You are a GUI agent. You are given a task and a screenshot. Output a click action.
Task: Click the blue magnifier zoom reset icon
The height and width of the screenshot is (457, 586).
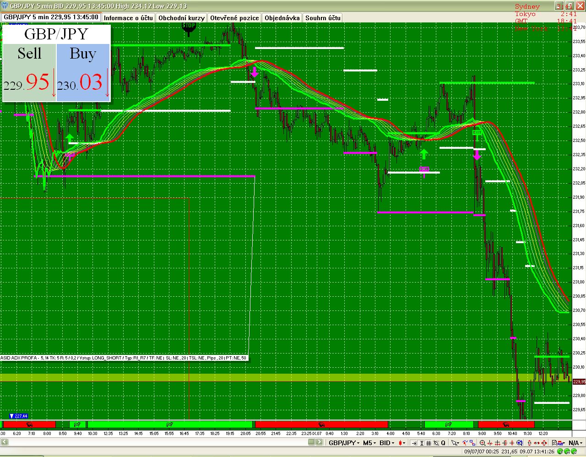coord(520,443)
